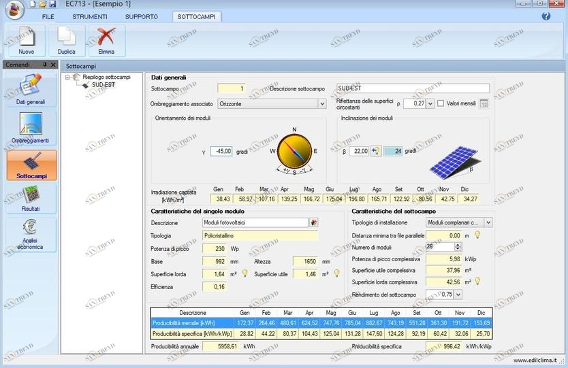Click the Elimina red X icon
This screenshot has height=368, width=568.
click(106, 38)
